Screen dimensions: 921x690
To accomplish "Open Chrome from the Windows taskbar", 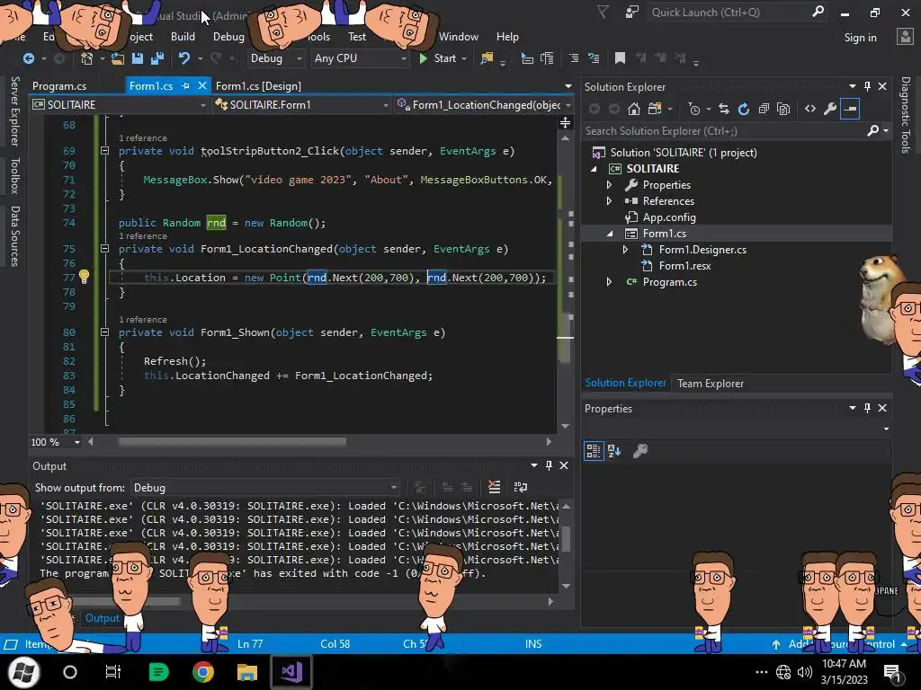I will point(202,672).
